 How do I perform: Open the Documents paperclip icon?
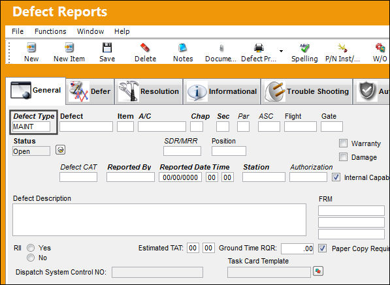[221, 48]
